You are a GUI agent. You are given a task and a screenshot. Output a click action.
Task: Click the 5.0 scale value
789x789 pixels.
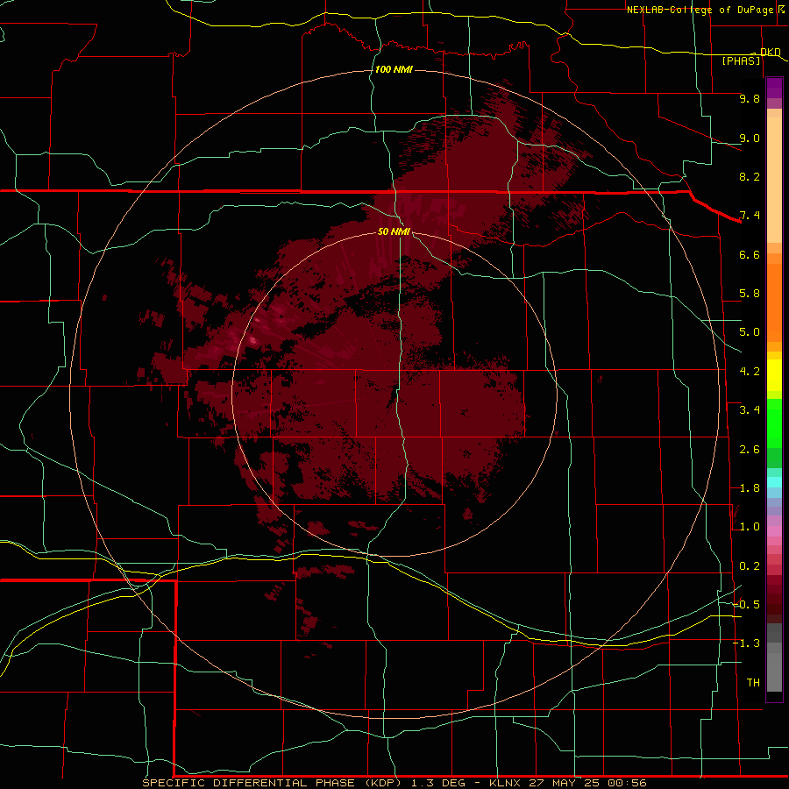point(750,332)
